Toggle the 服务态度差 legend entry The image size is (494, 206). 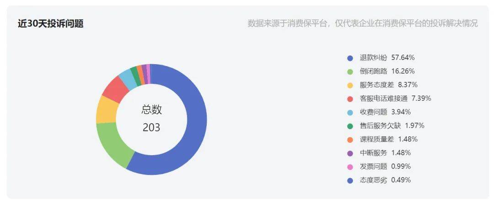pos(382,85)
